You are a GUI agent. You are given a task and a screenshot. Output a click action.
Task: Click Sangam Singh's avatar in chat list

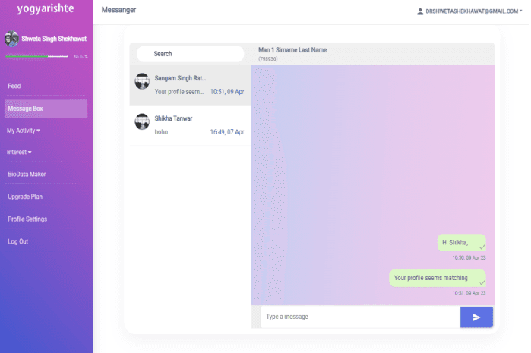click(x=142, y=81)
